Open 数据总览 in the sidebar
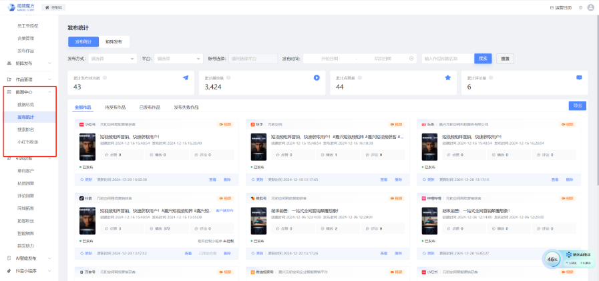Screen dimensions: 599x281 coord(26,104)
